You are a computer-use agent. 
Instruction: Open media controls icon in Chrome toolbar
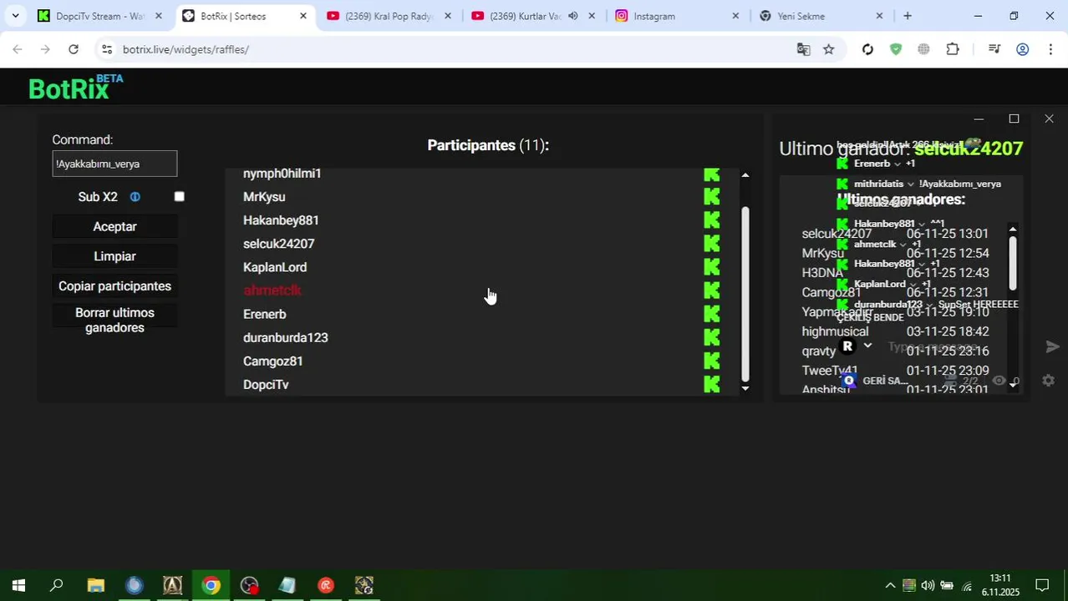point(994,49)
